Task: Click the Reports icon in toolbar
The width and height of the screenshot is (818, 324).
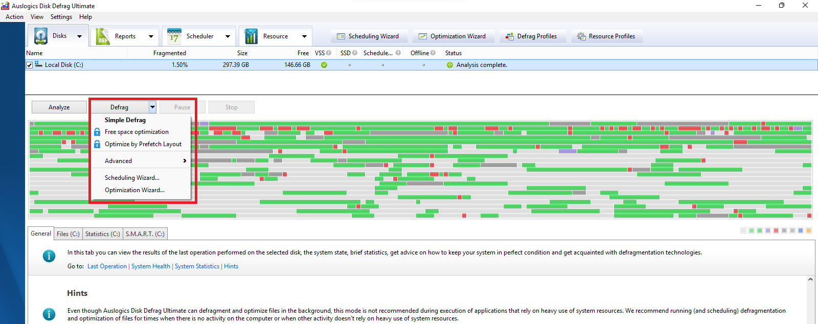Action: [x=103, y=36]
